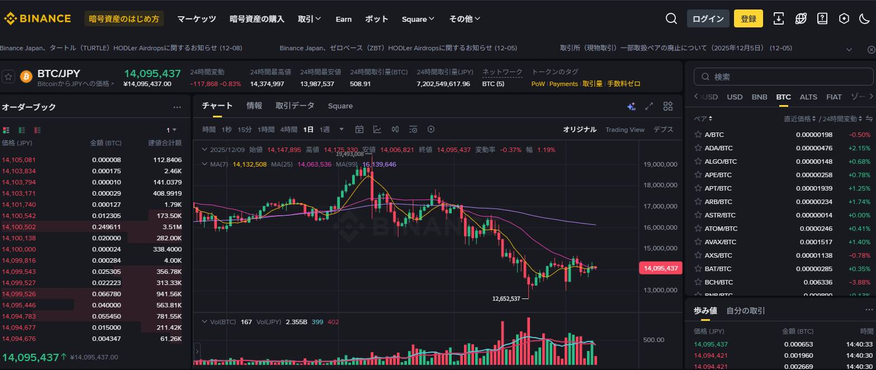Screen dimensions: 876x370
Task: Open the chart technical indicators line-graph icon
Action: click(377, 130)
